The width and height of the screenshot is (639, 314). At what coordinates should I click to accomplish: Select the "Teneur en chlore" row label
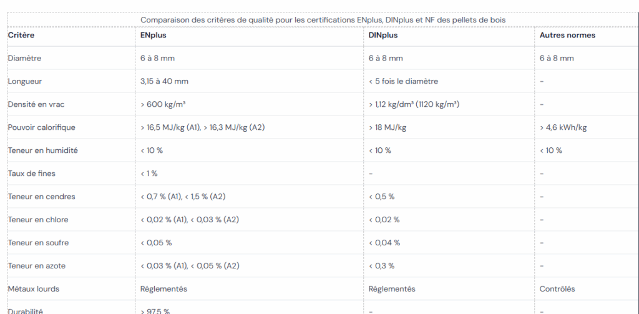(38, 220)
